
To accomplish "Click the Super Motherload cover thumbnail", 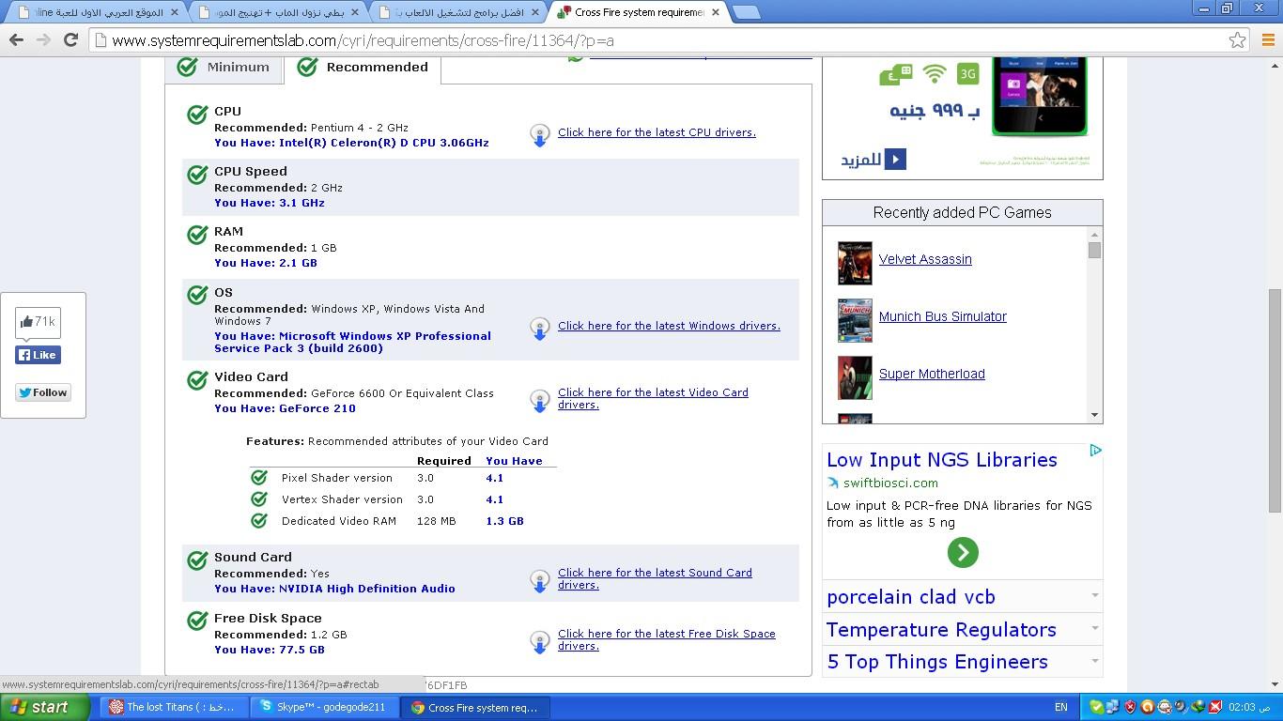I will pyautogui.click(x=855, y=377).
